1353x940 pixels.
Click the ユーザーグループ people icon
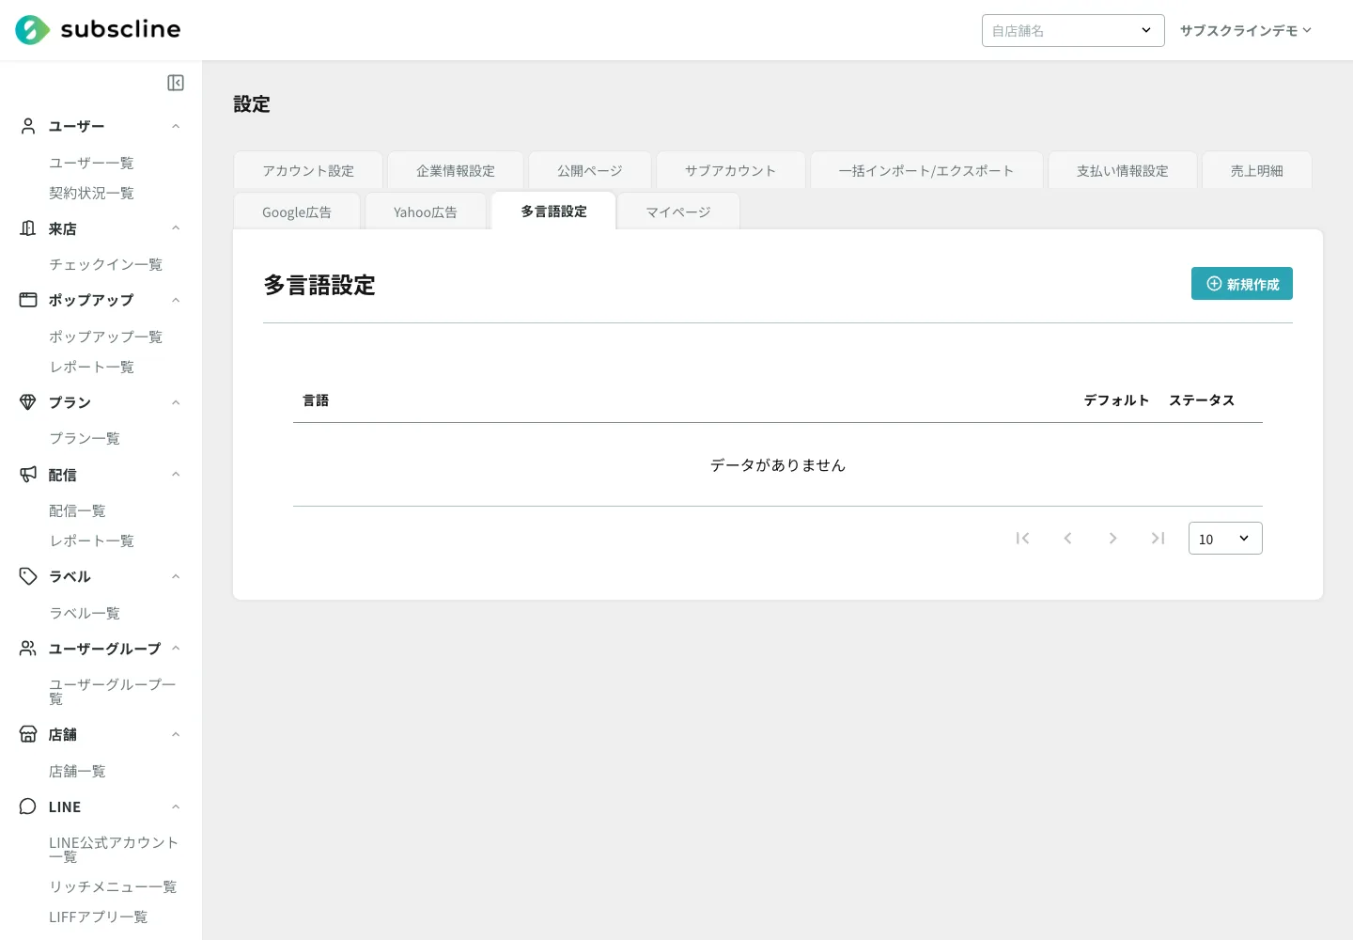(x=28, y=649)
